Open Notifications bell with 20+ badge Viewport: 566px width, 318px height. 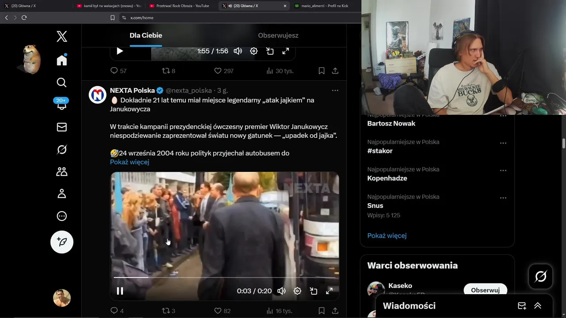(61, 104)
